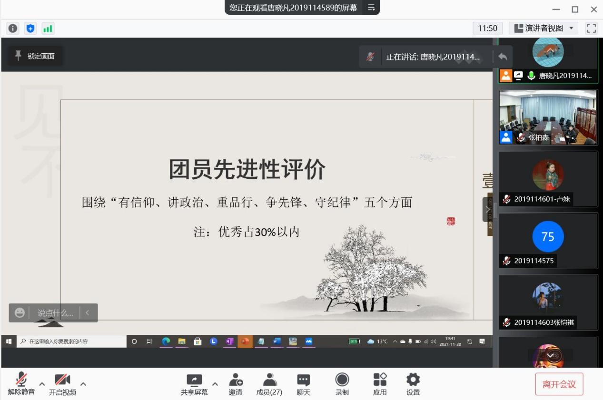Expand the audio options arrow beside mute
603x400 pixels.
click(42, 384)
